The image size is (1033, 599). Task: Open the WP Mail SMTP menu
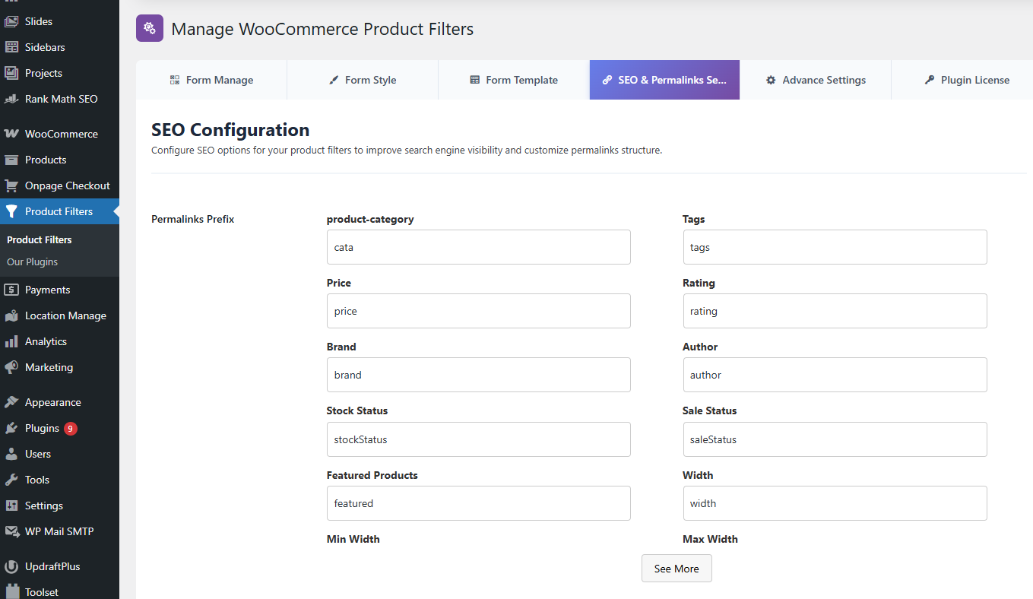59,531
